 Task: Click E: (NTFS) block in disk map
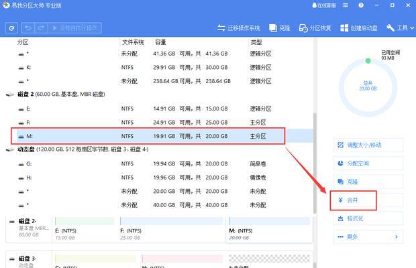[85, 229]
